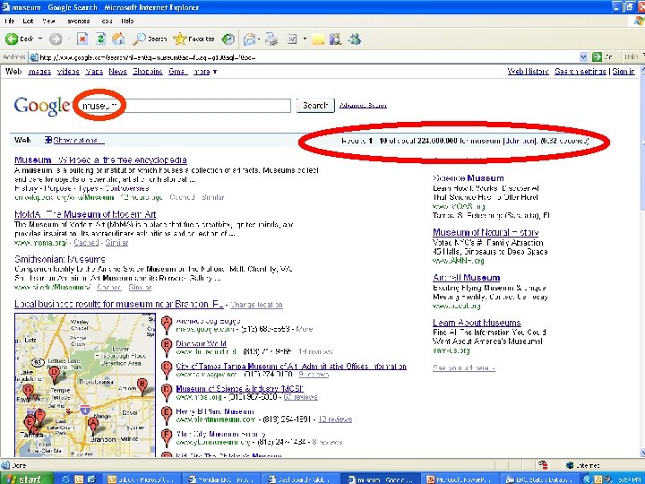
Task: Go to the Home page icon
Action: [x=118, y=39]
